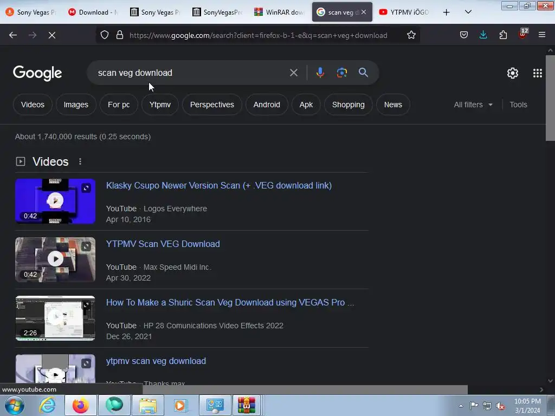555x416 pixels.
Task: Select the Shopping filter
Action: 349,105
